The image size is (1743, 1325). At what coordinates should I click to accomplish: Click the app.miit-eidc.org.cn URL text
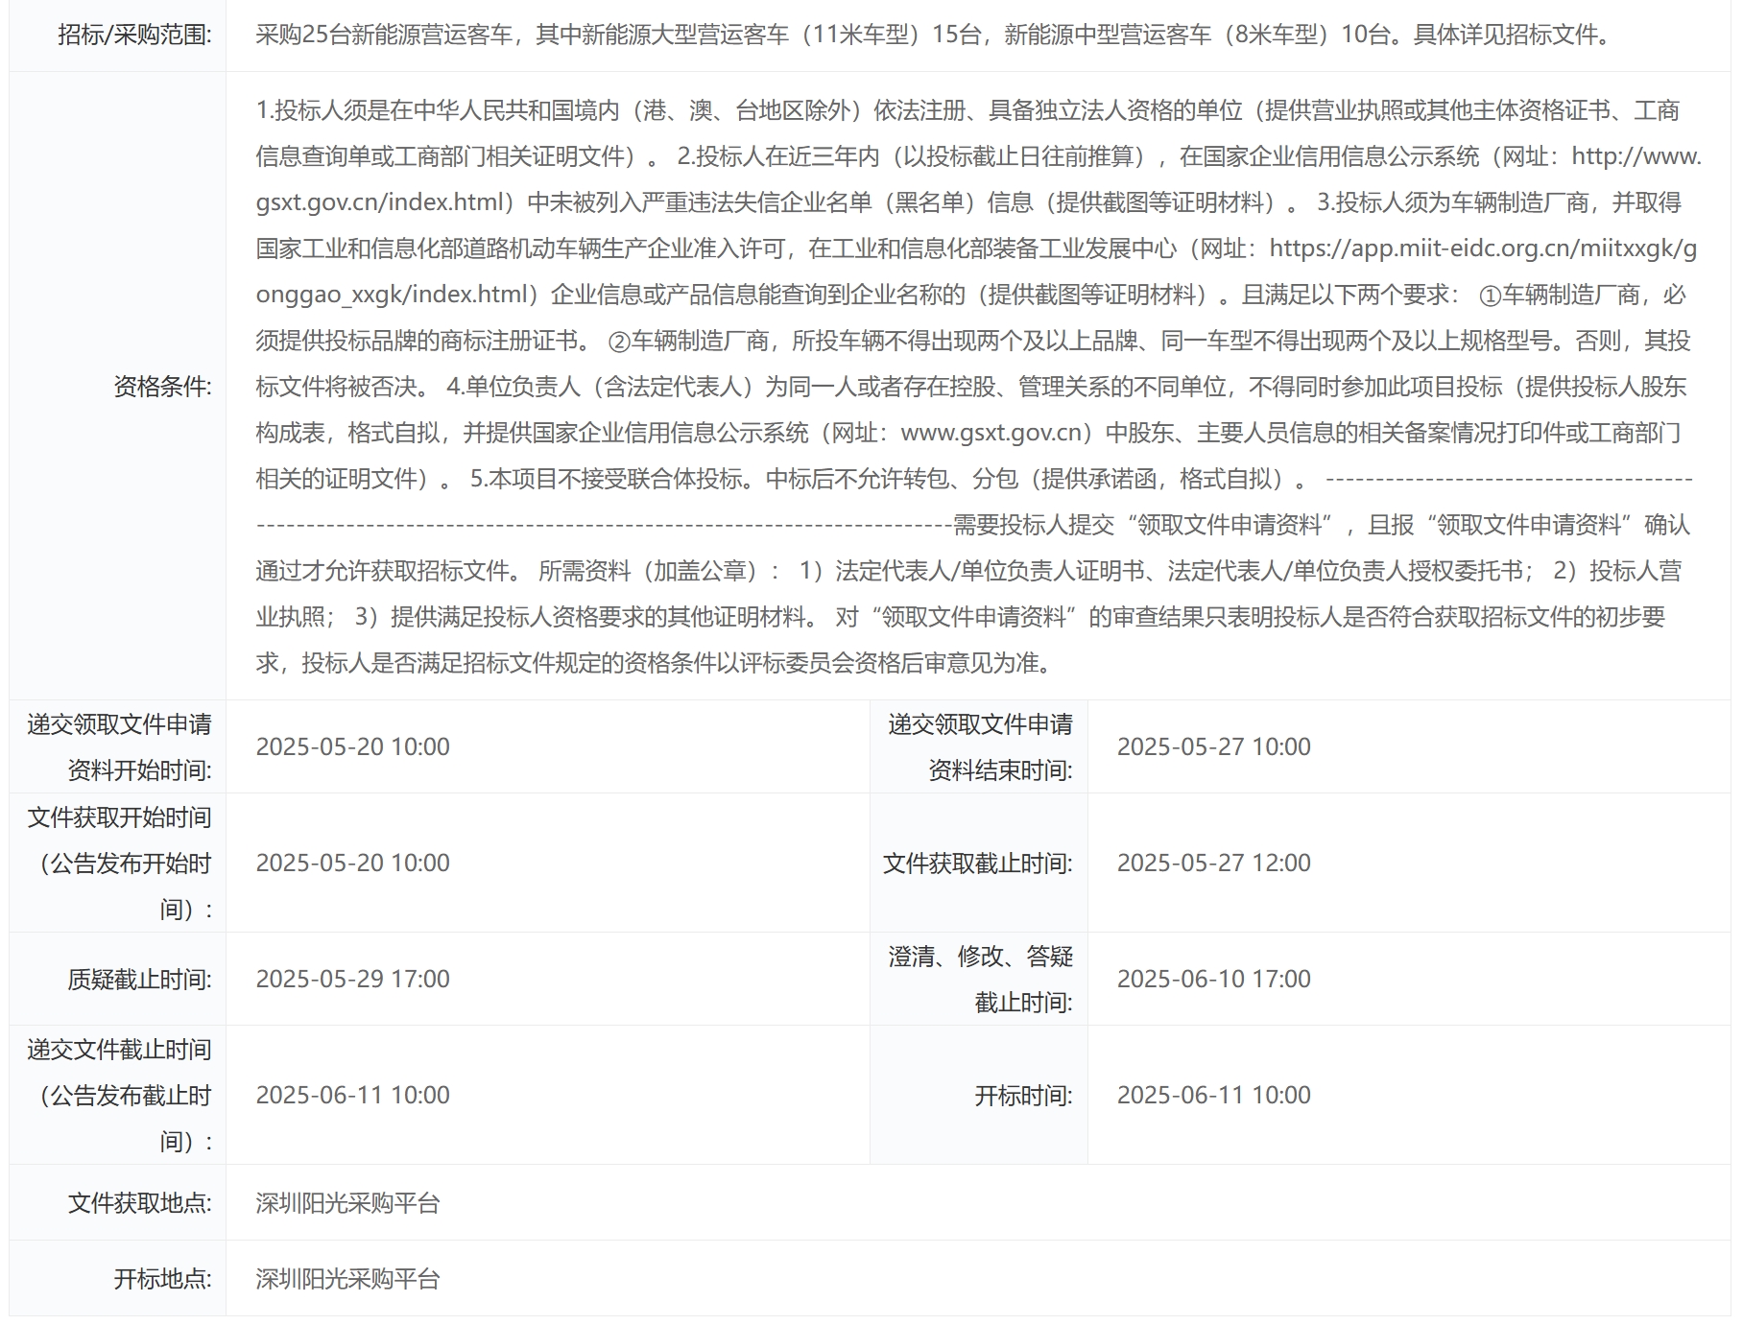coord(1483,248)
